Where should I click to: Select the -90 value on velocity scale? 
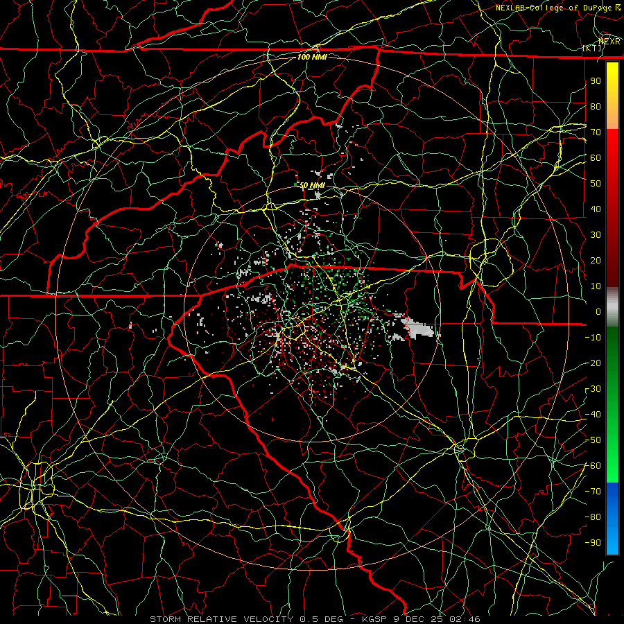pos(593,543)
